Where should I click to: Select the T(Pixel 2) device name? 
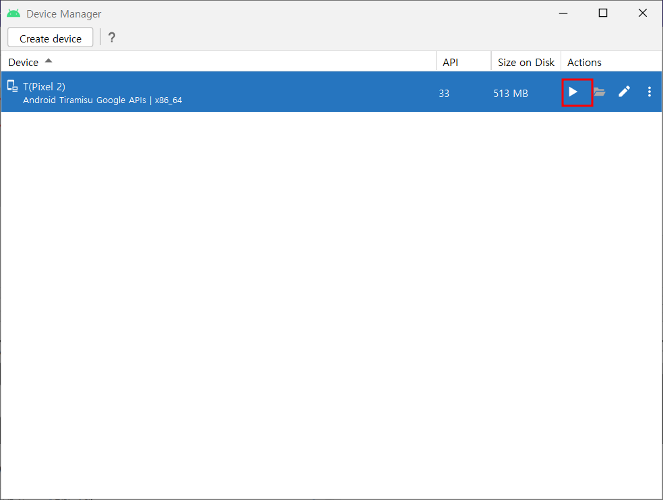(x=44, y=87)
